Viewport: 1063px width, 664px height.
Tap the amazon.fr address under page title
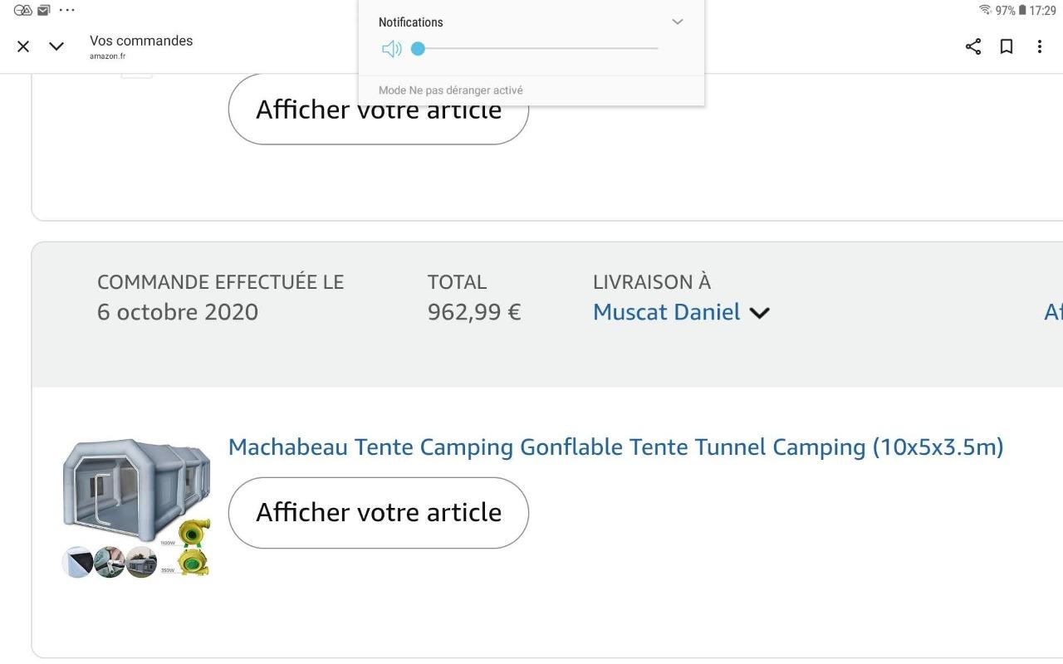tap(107, 56)
